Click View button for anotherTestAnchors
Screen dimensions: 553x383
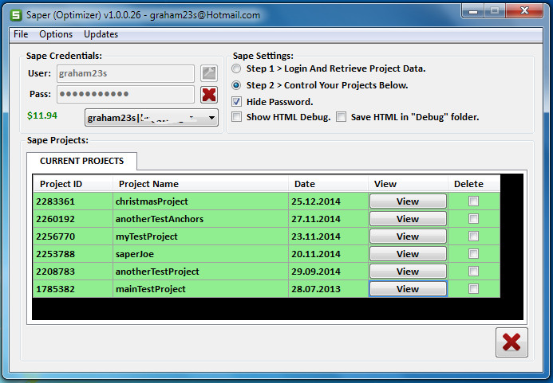point(408,219)
